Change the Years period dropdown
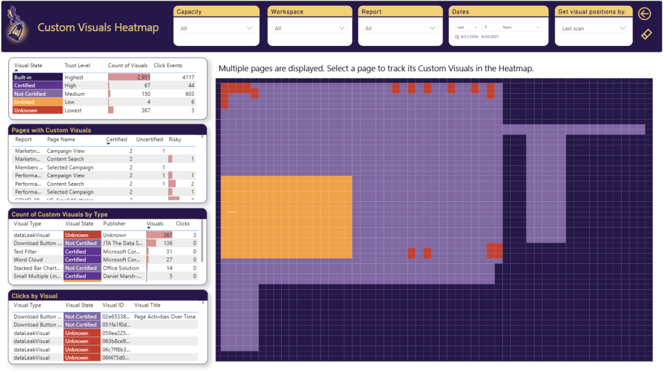The height and width of the screenshot is (372, 663). (520, 28)
